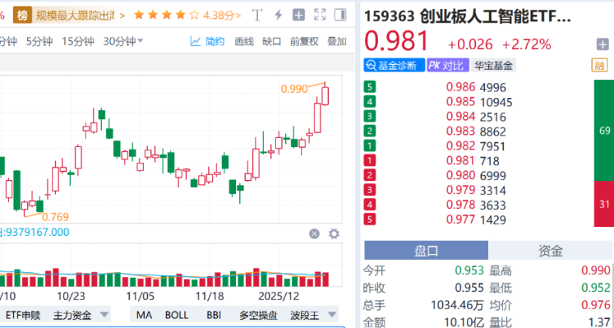Click buy level 1 price 0.981
This screenshot has width=614, height=328.
click(x=460, y=160)
